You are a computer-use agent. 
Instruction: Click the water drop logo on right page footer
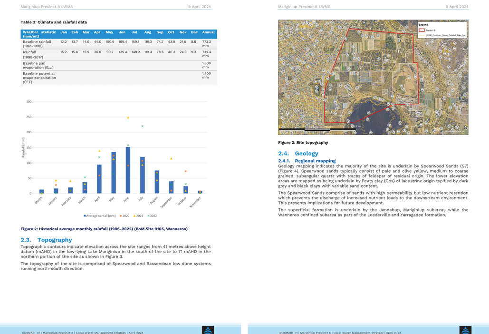click(x=465, y=330)
